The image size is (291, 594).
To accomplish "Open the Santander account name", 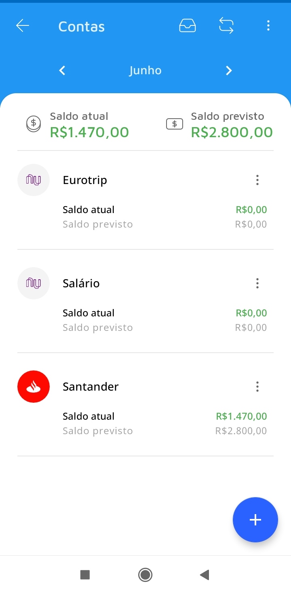I will pos(91,387).
